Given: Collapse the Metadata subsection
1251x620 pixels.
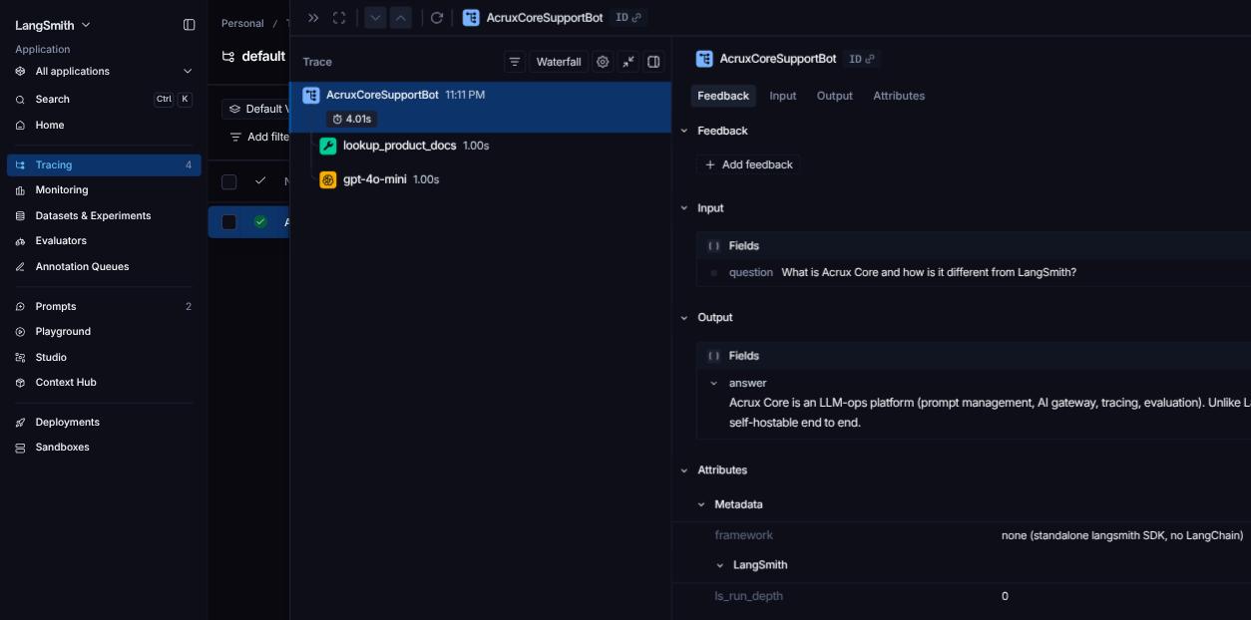Looking at the screenshot, I should [x=701, y=504].
